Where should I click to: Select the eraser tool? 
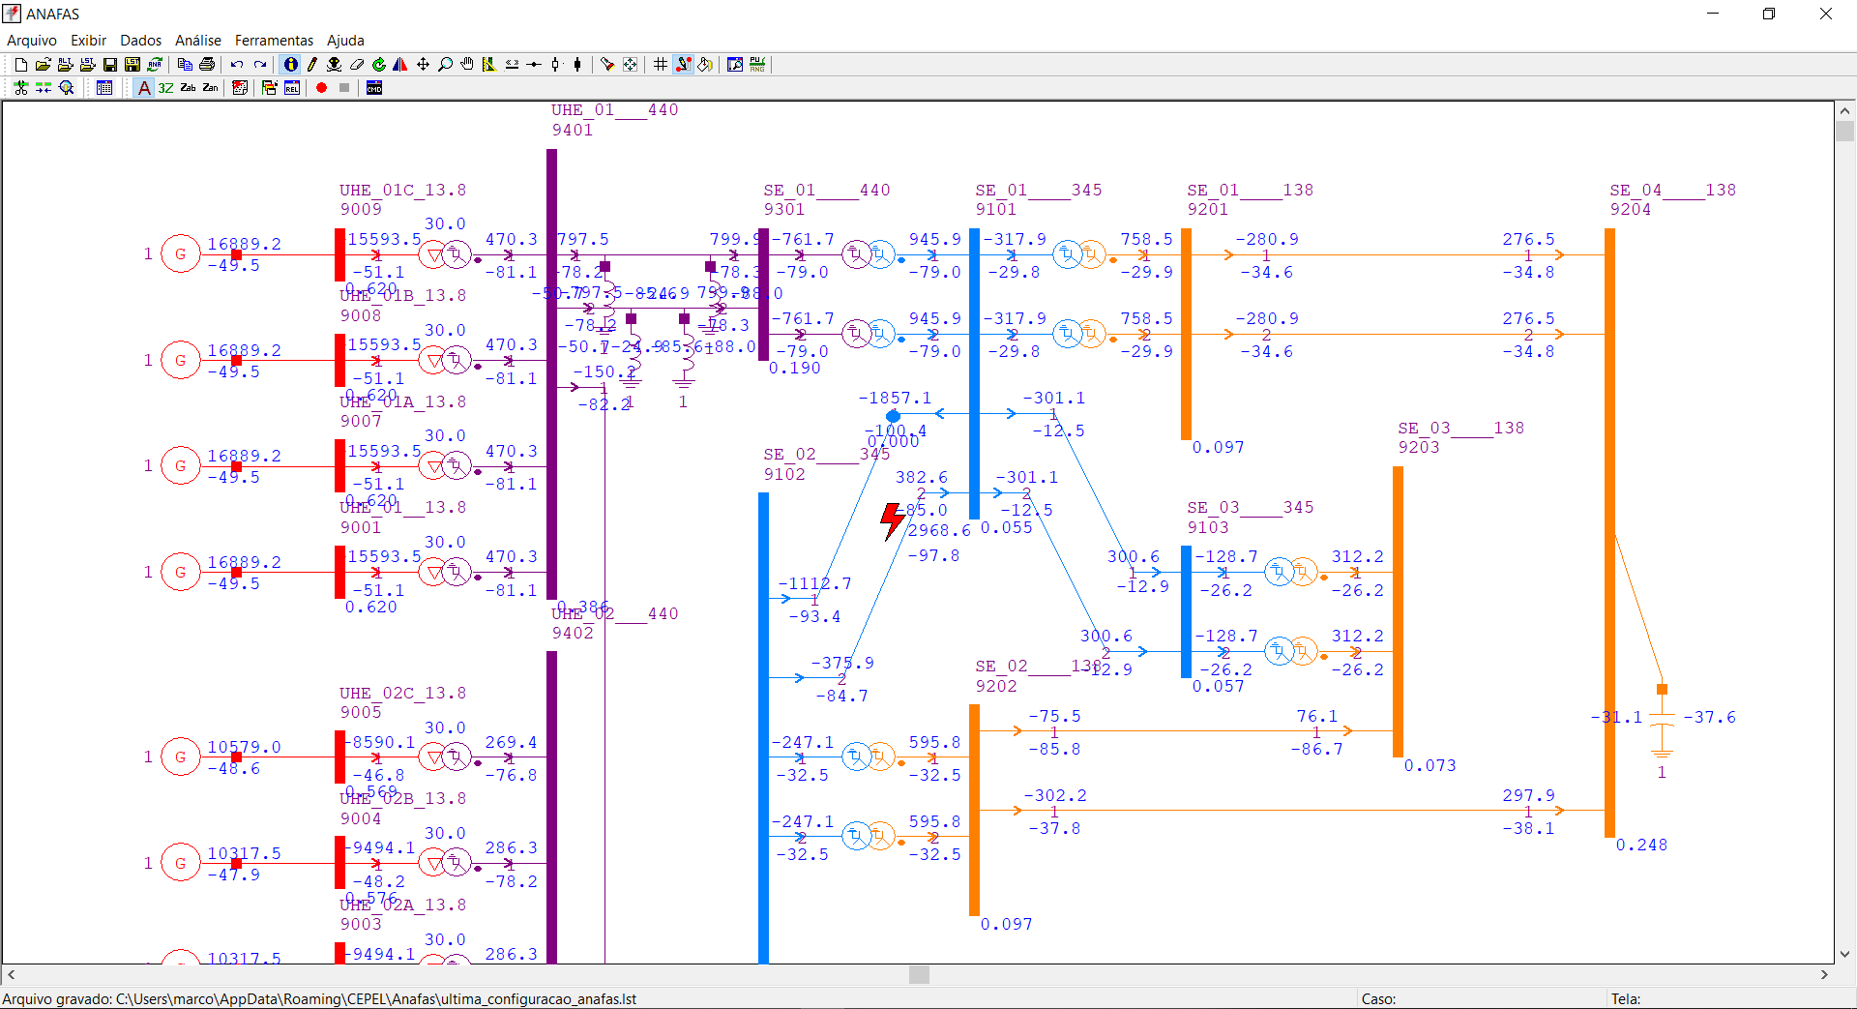pos(357,65)
